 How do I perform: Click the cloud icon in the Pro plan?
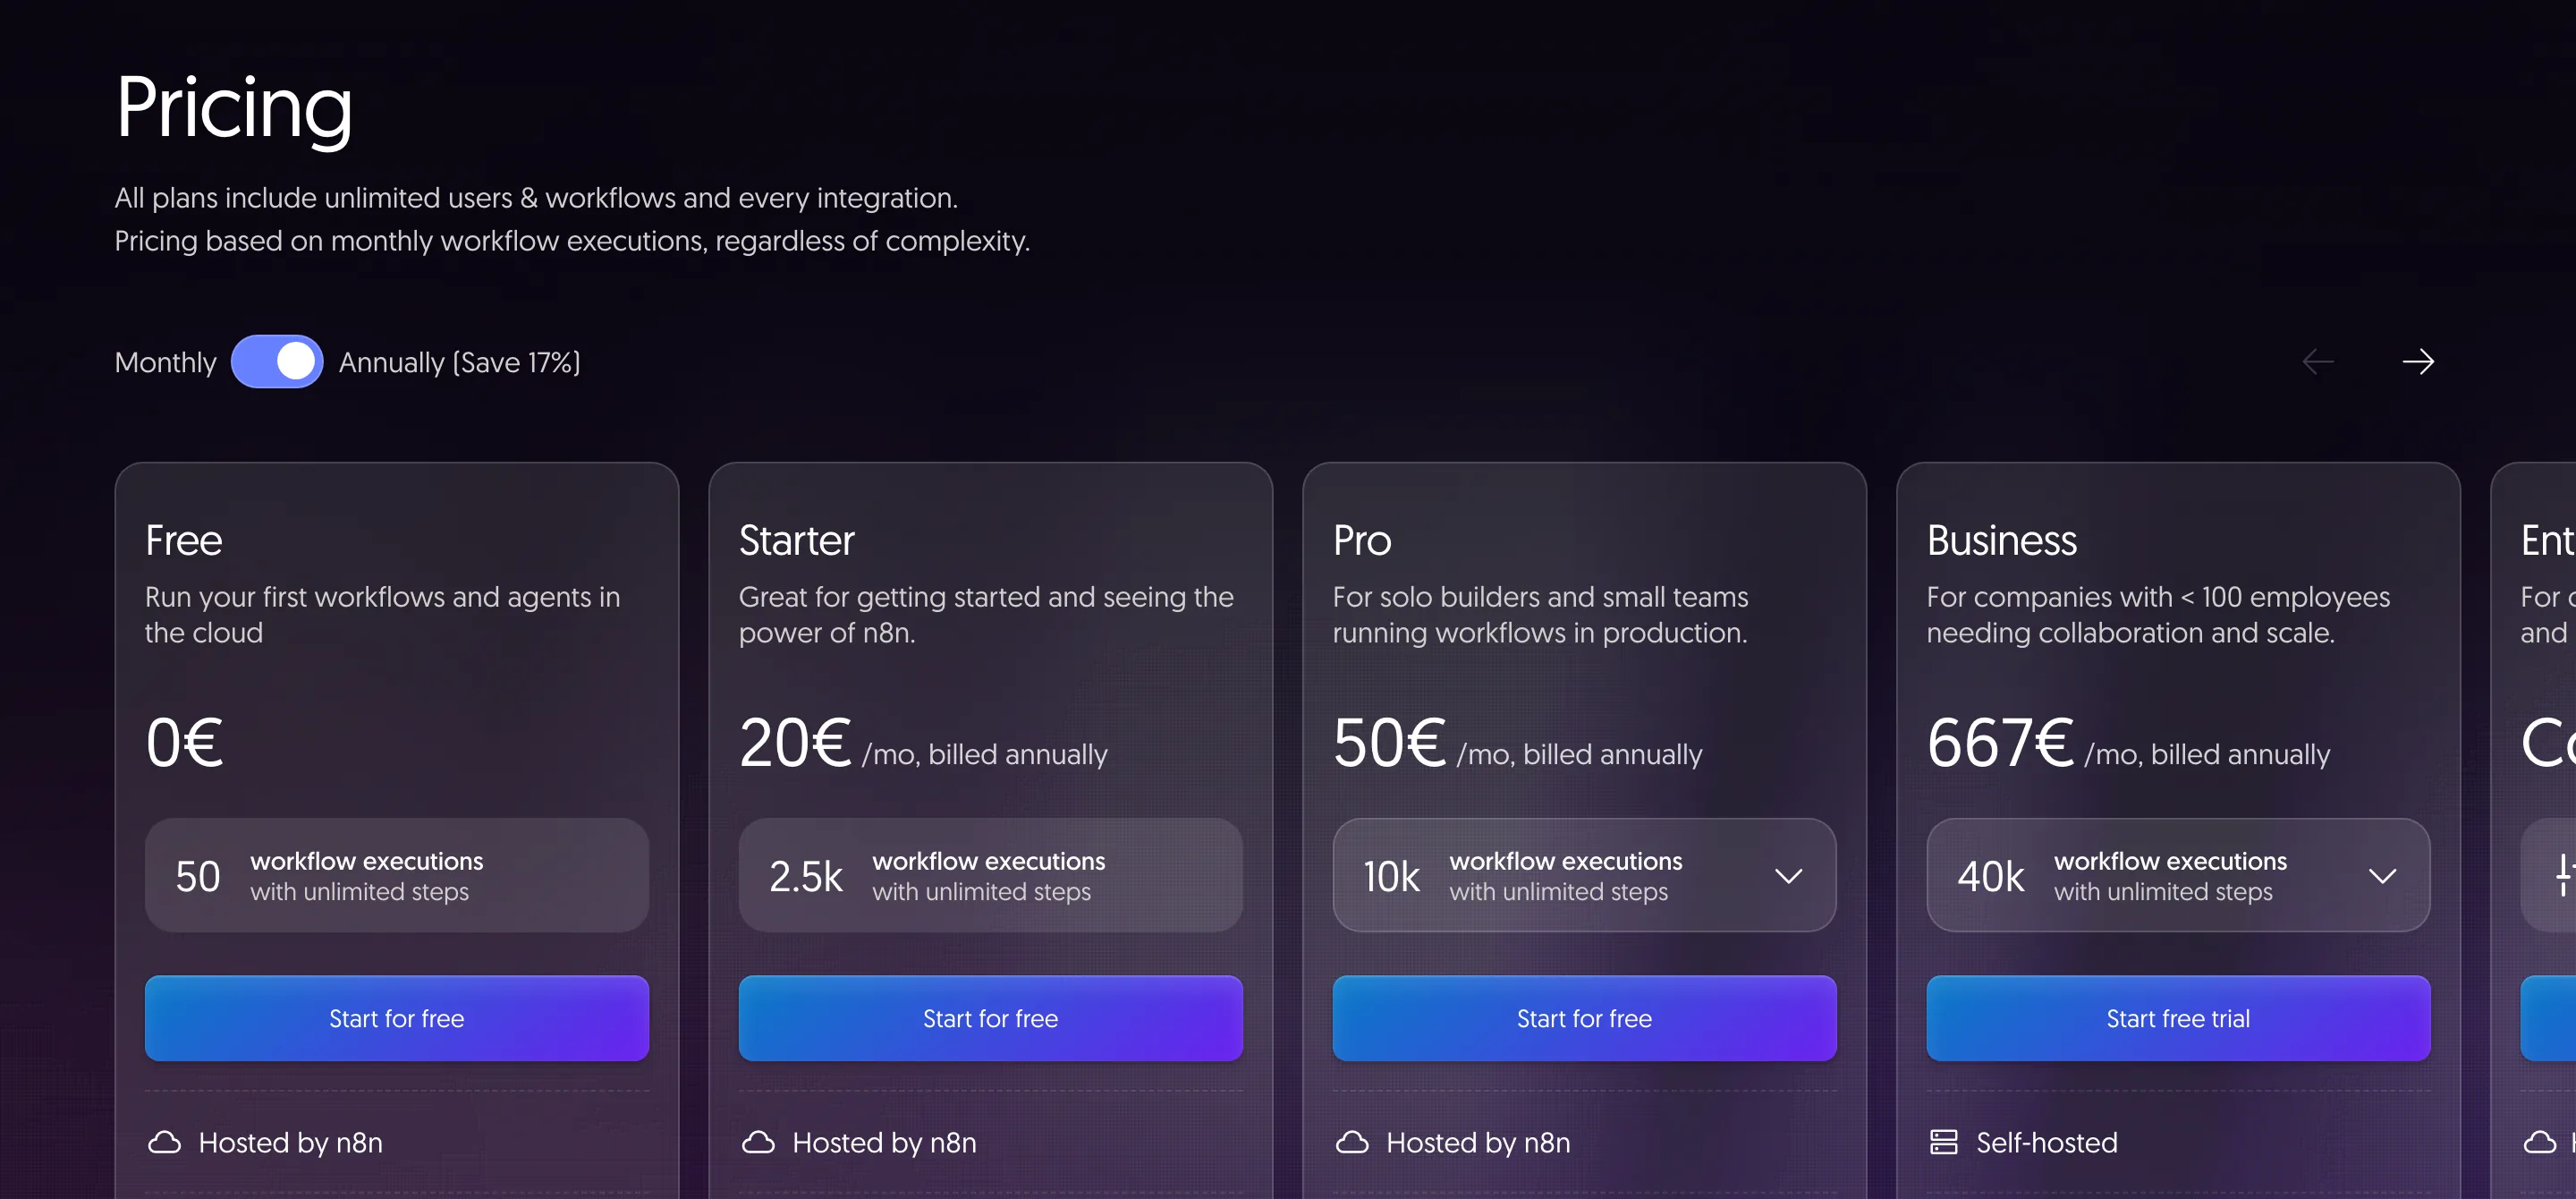click(x=1353, y=1142)
